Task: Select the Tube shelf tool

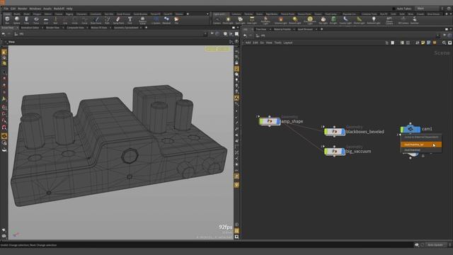Action: (26, 21)
